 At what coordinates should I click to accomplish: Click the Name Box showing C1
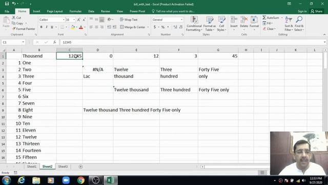pos(13,42)
